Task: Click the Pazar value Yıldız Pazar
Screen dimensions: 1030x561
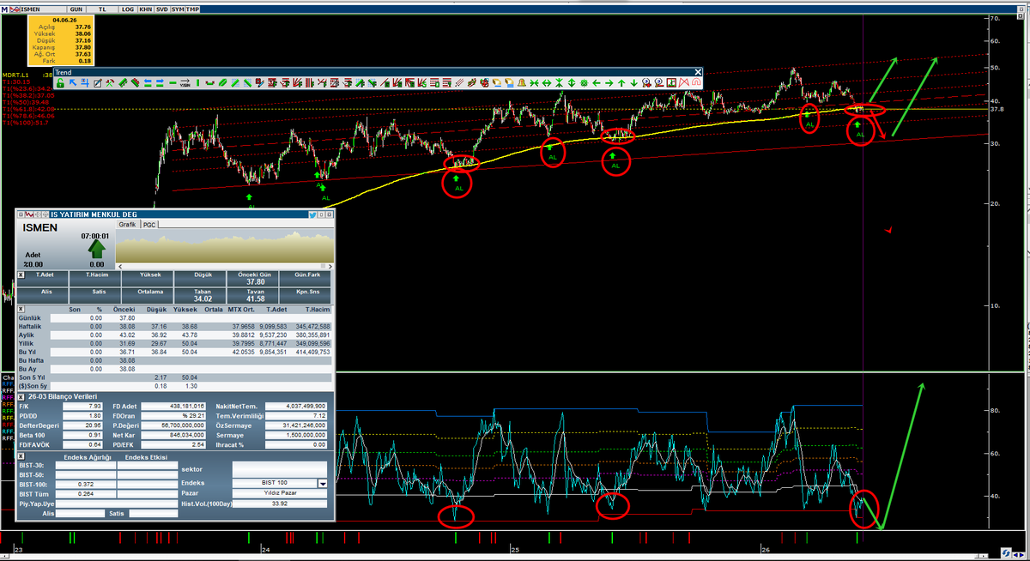Action: pos(280,493)
